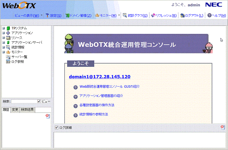Screen dimensions: 228x150
Task: Click the サーバ一覧 tree icon
Action: pos(8,57)
